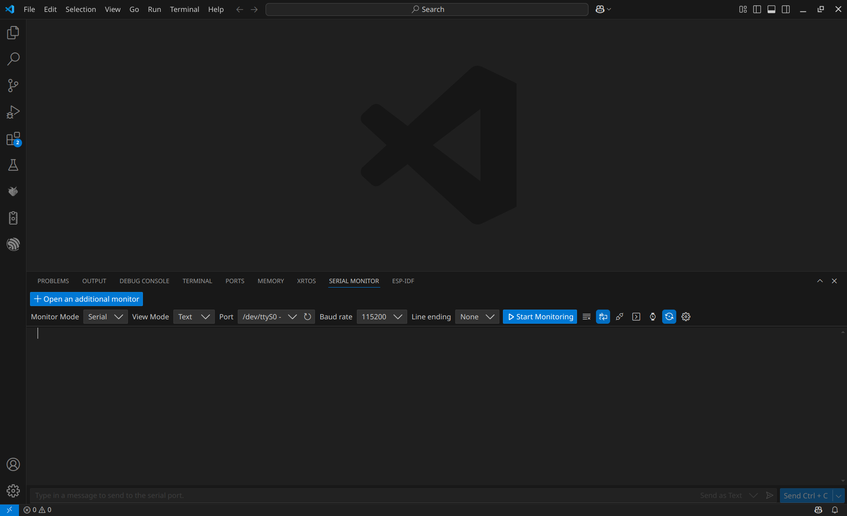Switch to the PROBLEMS tab
Image resolution: width=847 pixels, height=516 pixels.
pyautogui.click(x=53, y=281)
